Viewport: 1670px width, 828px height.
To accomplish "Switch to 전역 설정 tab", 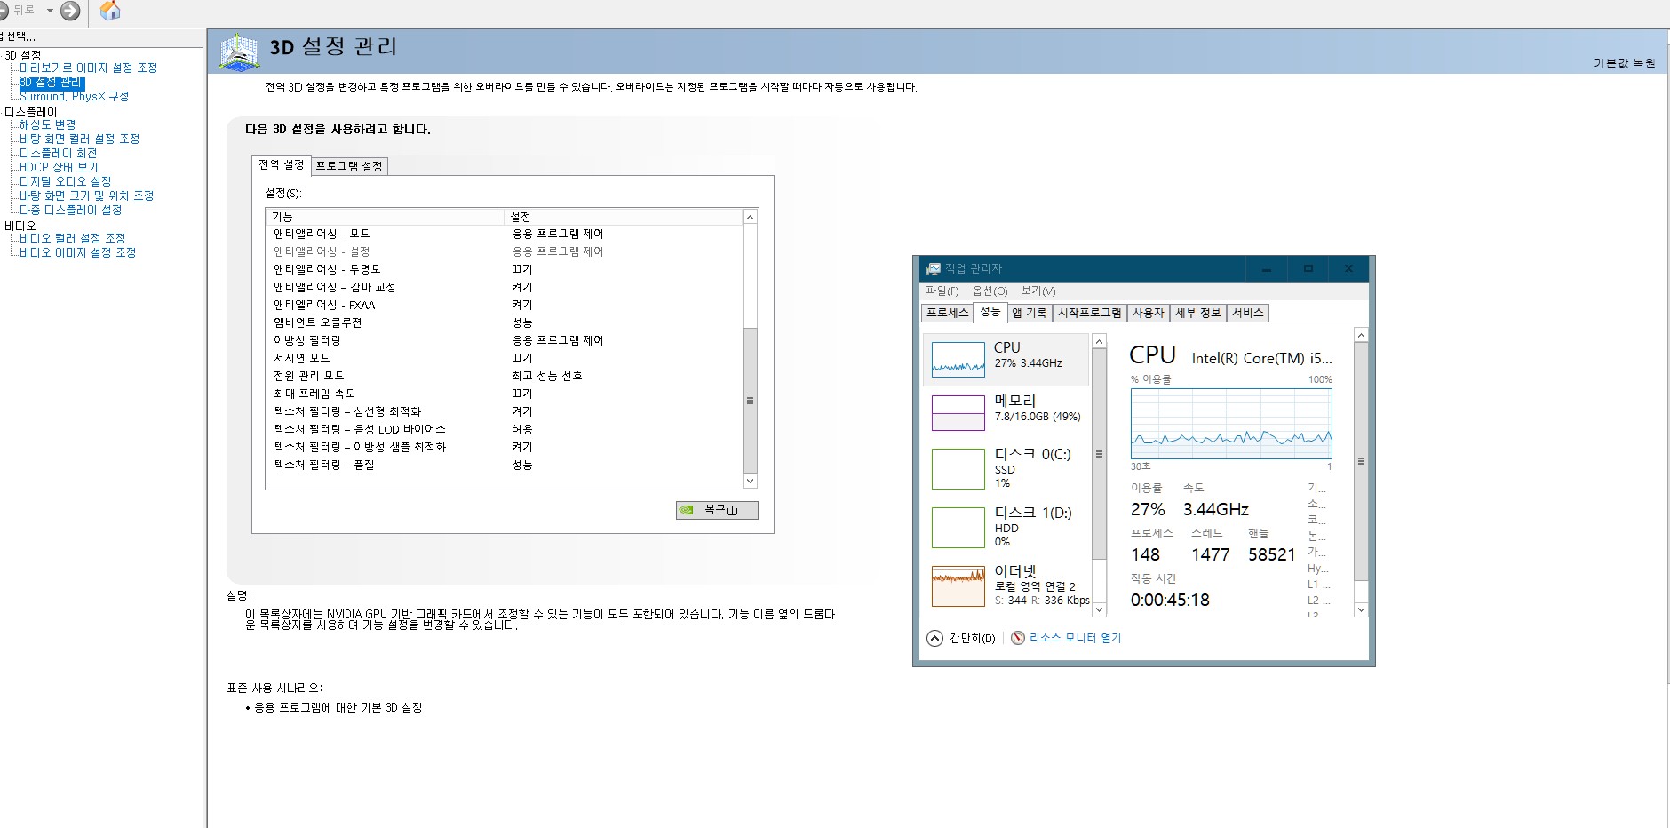I will point(282,165).
